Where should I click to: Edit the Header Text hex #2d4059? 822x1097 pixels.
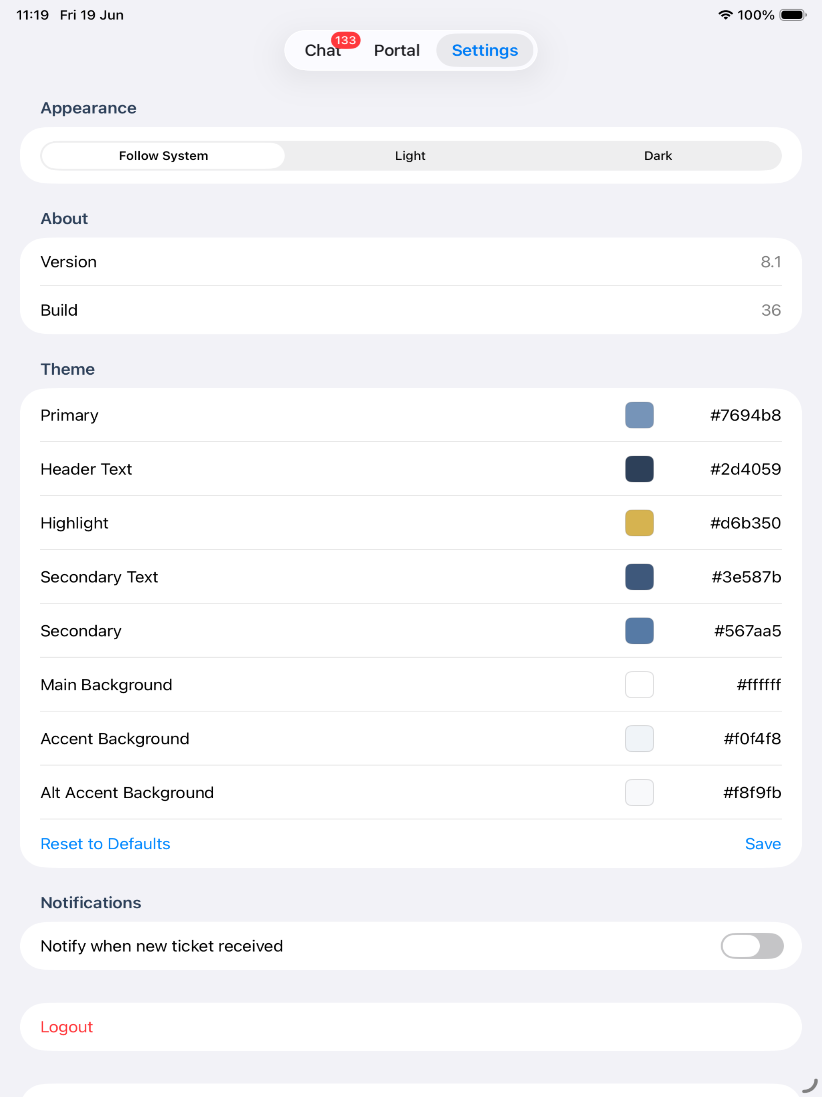[745, 469]
